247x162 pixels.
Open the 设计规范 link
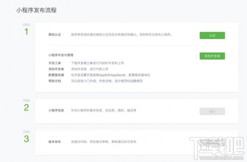click(121, 81)
